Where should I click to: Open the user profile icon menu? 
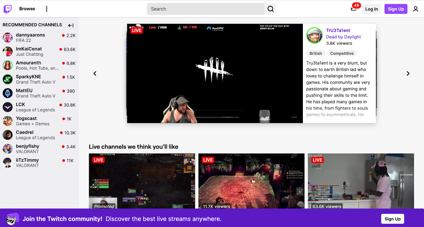[416, 9]
